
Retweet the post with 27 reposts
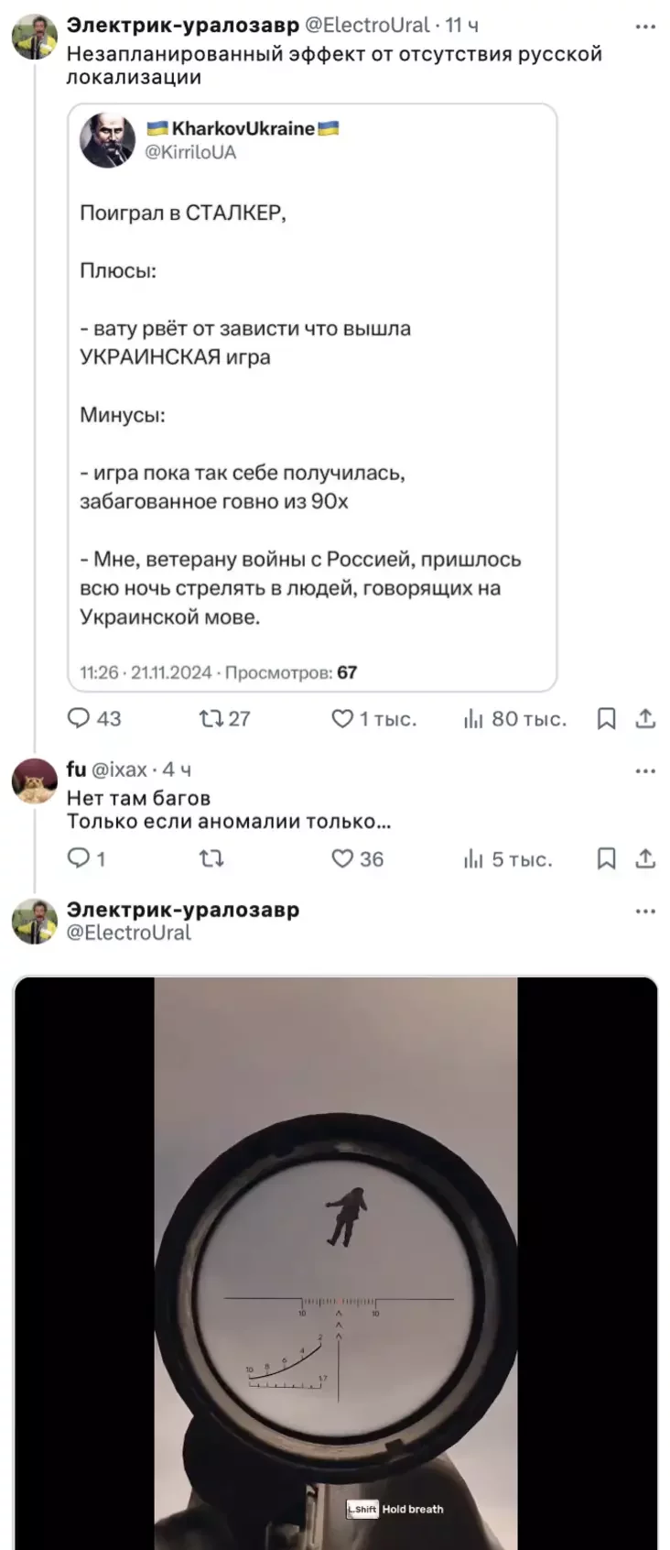pyautogui.click(x=224, y=718)
